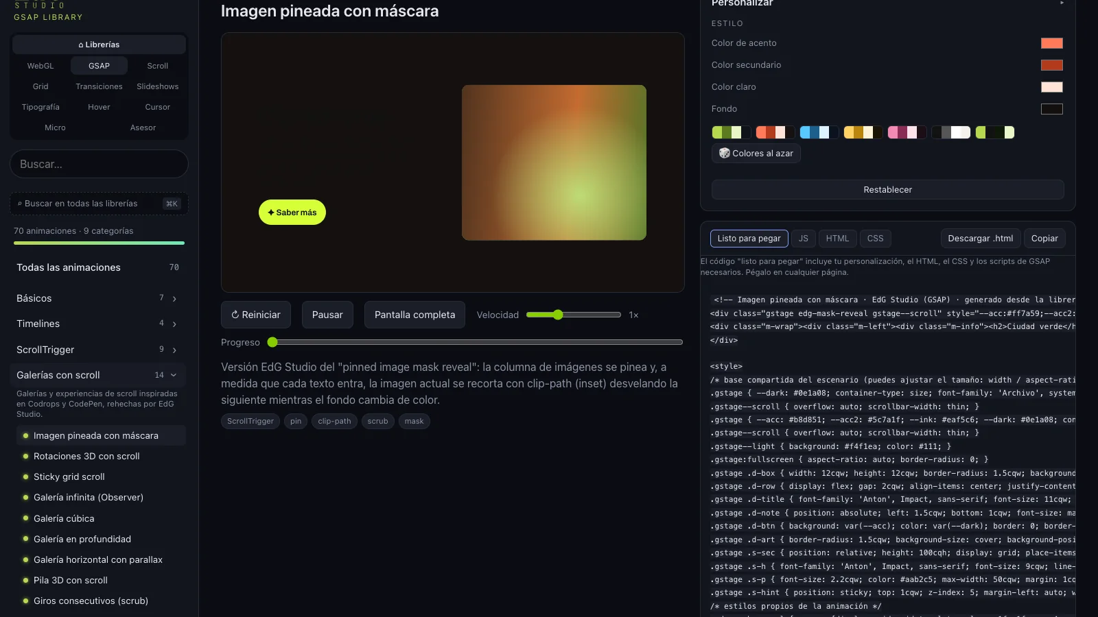This screenshot has width=1098, height=617.
Task: Open the Asesor tab
Action: (x=143, y=128)
